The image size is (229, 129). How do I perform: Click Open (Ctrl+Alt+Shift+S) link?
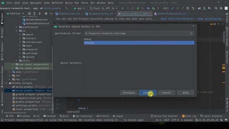click(x=177, y=19)
